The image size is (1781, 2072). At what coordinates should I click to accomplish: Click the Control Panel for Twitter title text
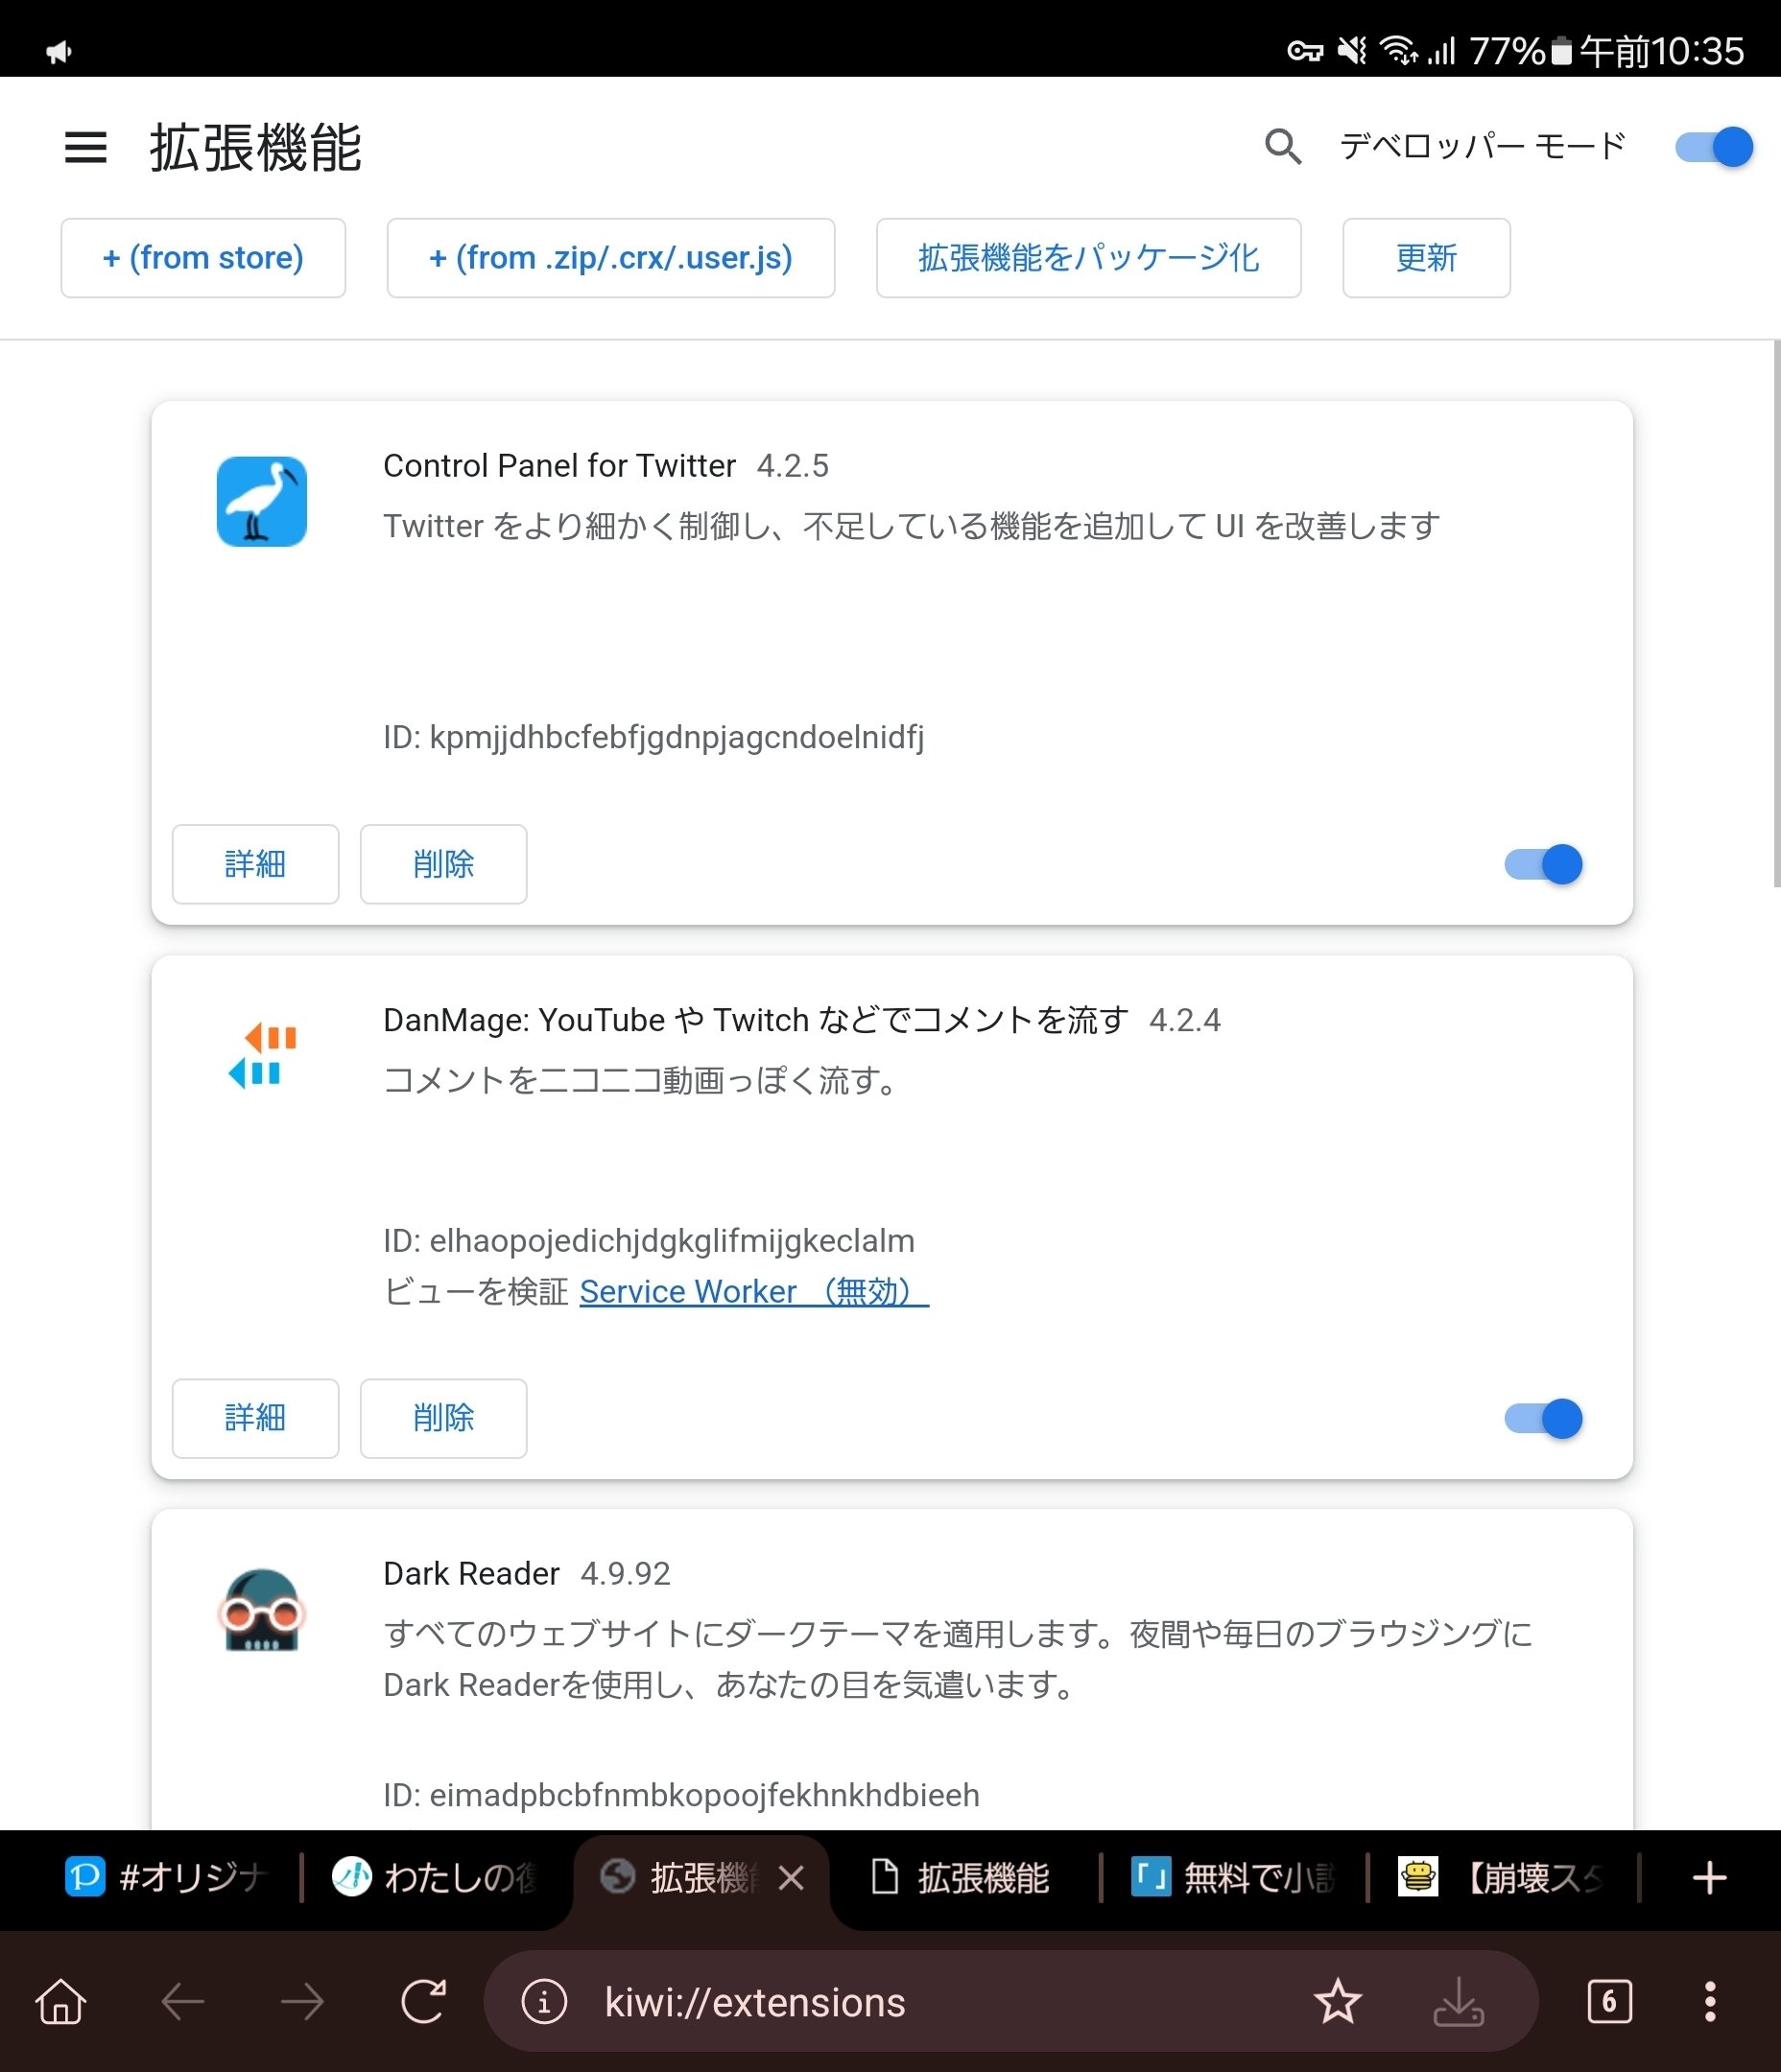click(559, 466)
